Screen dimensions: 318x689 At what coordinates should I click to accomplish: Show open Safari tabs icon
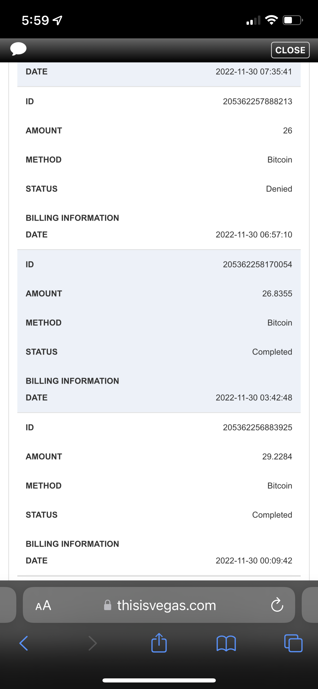pos(293,643)
